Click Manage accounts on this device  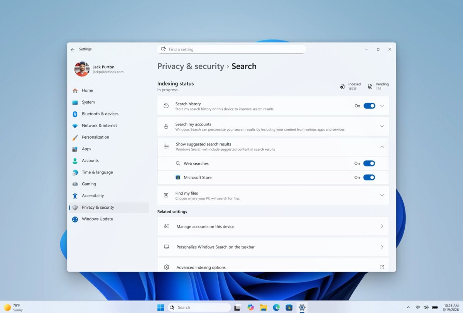[x=273, y=226]
